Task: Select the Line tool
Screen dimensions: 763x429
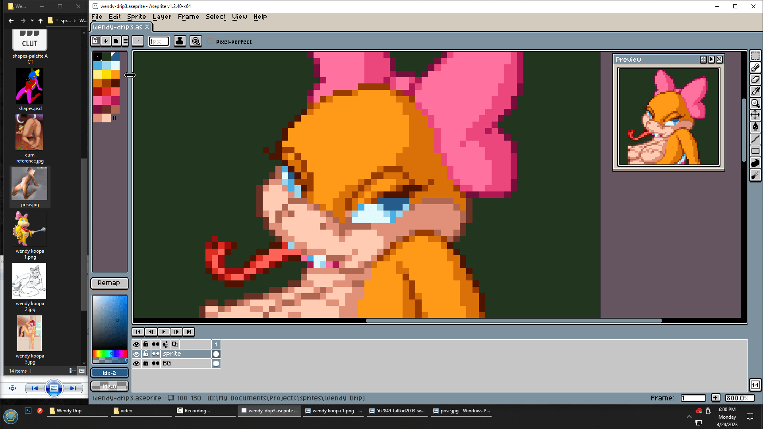Action: [755, 139]
